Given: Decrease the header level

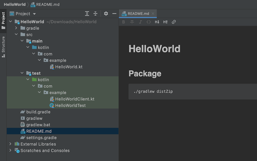Looking at the screenshot, I should point(157,22).
